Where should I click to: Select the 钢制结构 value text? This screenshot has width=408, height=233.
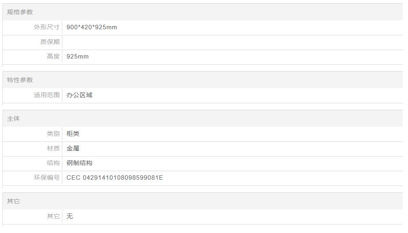79,163
